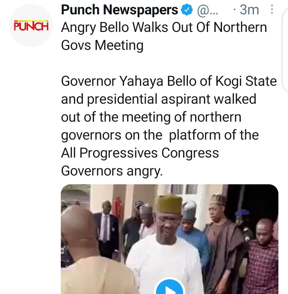The height and width of the screenshot is (294, 288).
Task: Open the 3m timestamp link
Action: click(249, 10)
